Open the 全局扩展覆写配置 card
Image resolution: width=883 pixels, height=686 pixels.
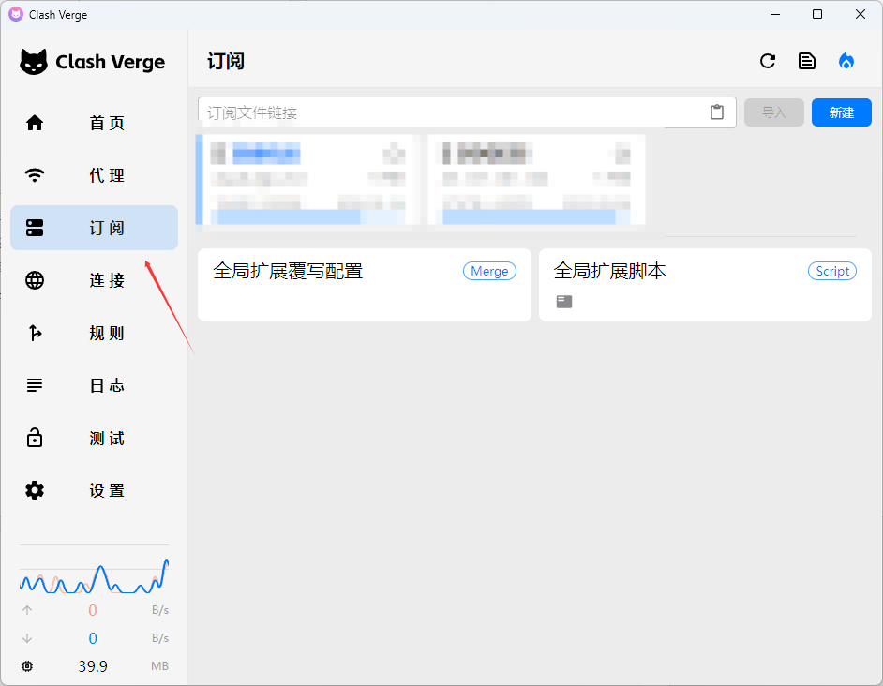pyautogui.click(x=365, y=285)
